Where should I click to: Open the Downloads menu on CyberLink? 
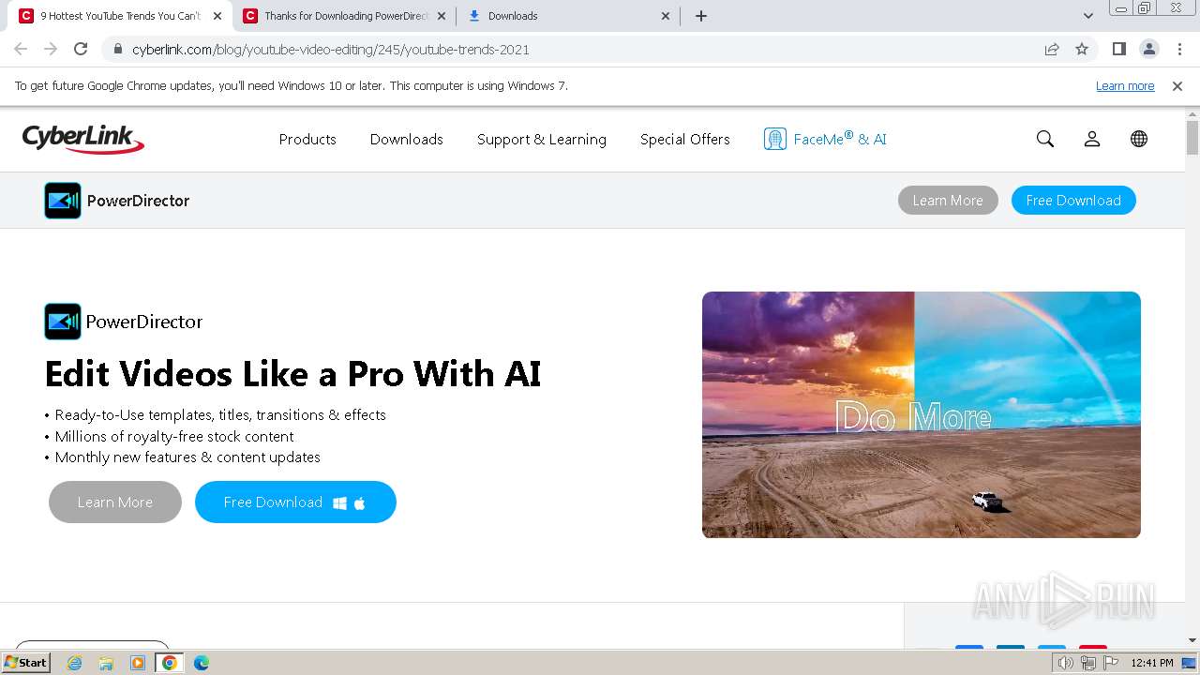point(407,139)
